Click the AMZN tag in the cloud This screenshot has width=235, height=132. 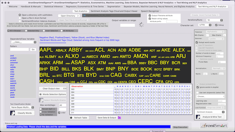click(141, 56)
